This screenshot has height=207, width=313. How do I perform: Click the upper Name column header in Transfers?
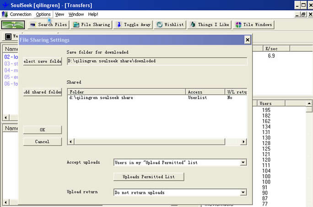coord(11,49)
